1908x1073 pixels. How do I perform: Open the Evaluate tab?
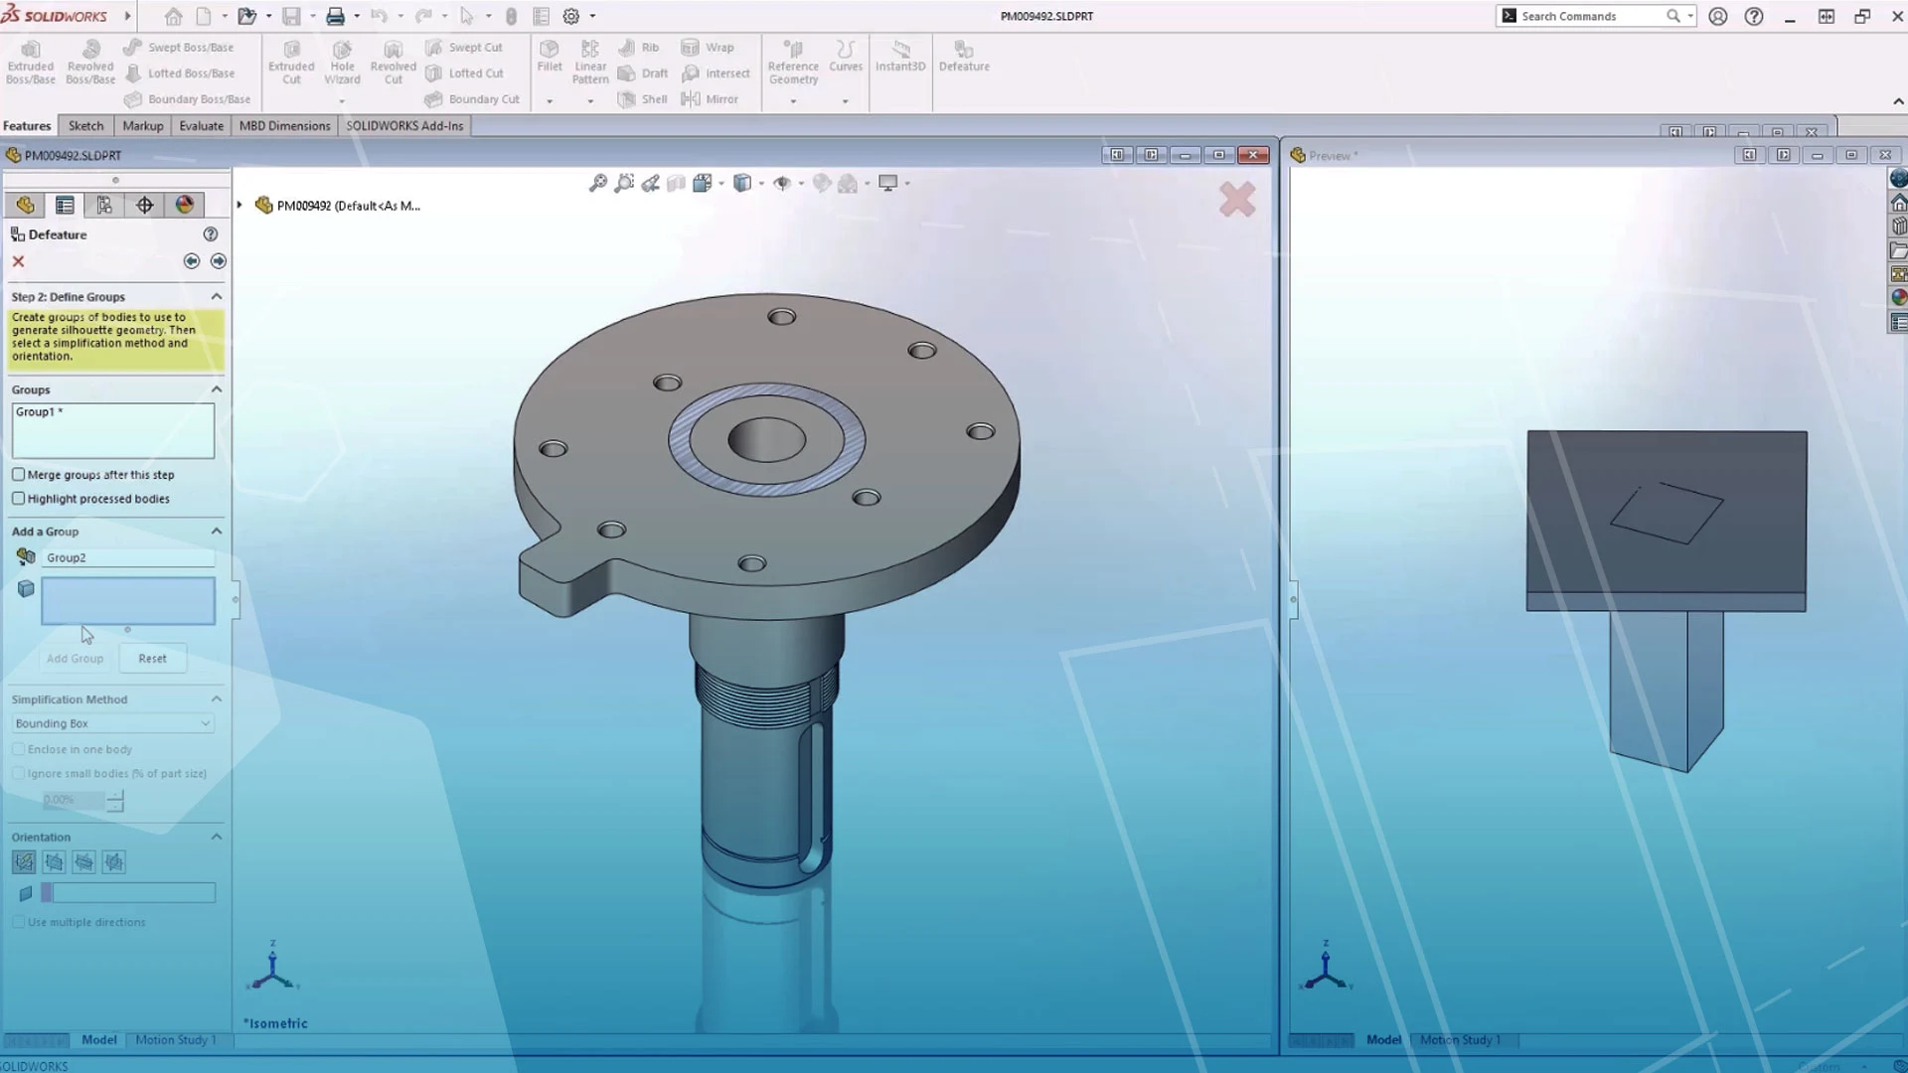(x=201, y=126)
